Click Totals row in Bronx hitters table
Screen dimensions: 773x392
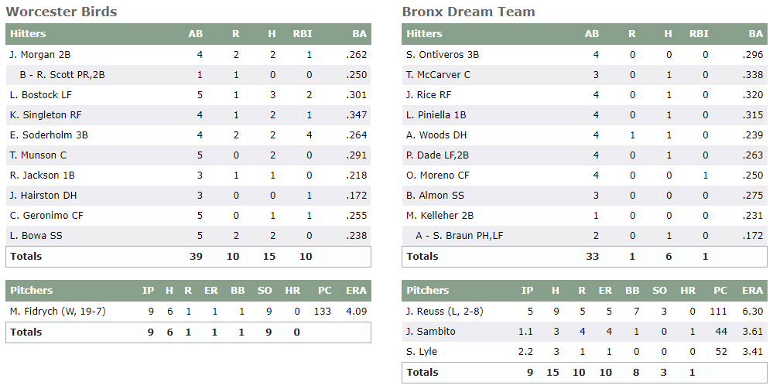pos(422,256)
